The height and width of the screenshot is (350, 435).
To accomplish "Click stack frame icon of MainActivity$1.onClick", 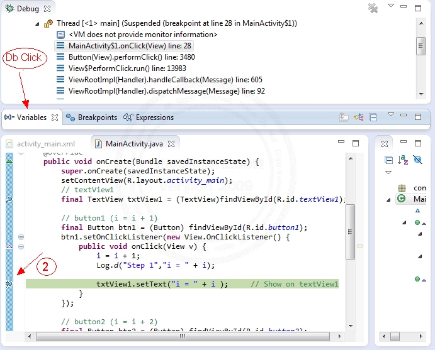I will (x=60, y=45).
